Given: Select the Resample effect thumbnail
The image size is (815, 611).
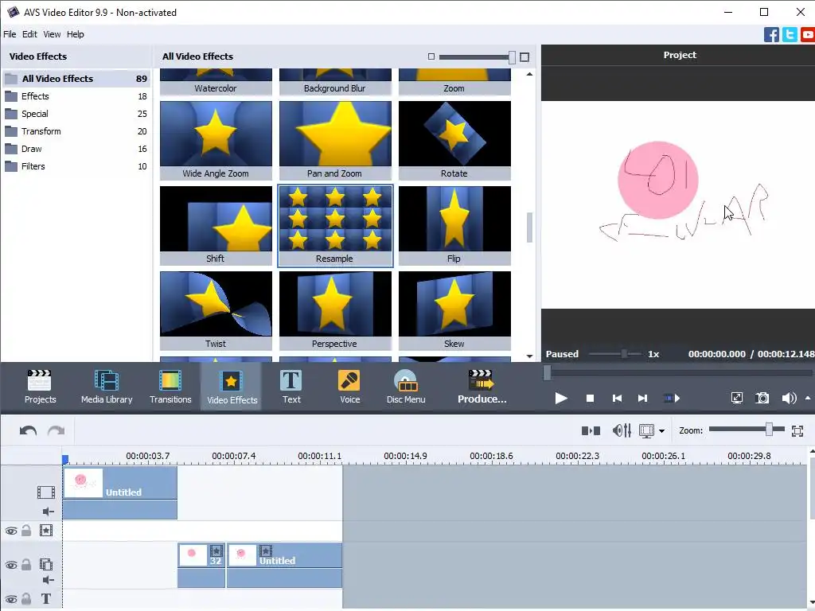Looking at the screenshot, I should (x=335, y=225).
